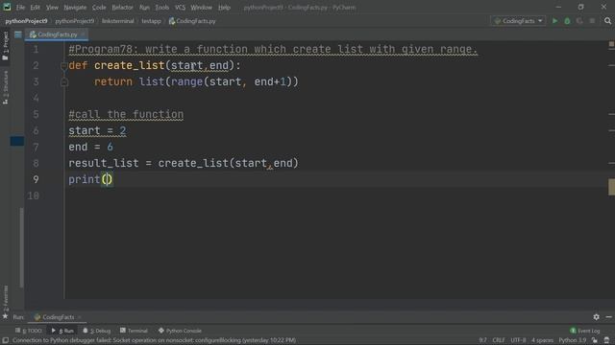Place cursor inside print() parentheses on line 9
Screen dimensions: 615x345
point(107,179)
